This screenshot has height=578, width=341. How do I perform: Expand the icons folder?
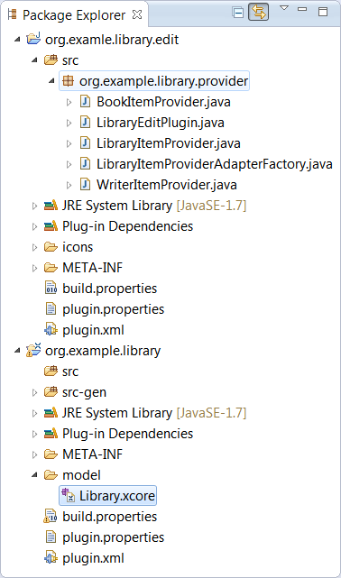pyautogui.click(x=34, y=247)
